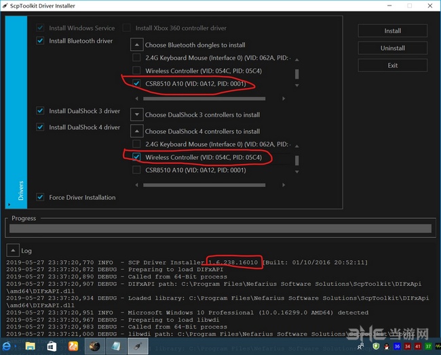Image resolution: width=441 pixels, height=355 pixels.
Task: Expand Choose DualShock 3 controllers list
Action: 136,114
